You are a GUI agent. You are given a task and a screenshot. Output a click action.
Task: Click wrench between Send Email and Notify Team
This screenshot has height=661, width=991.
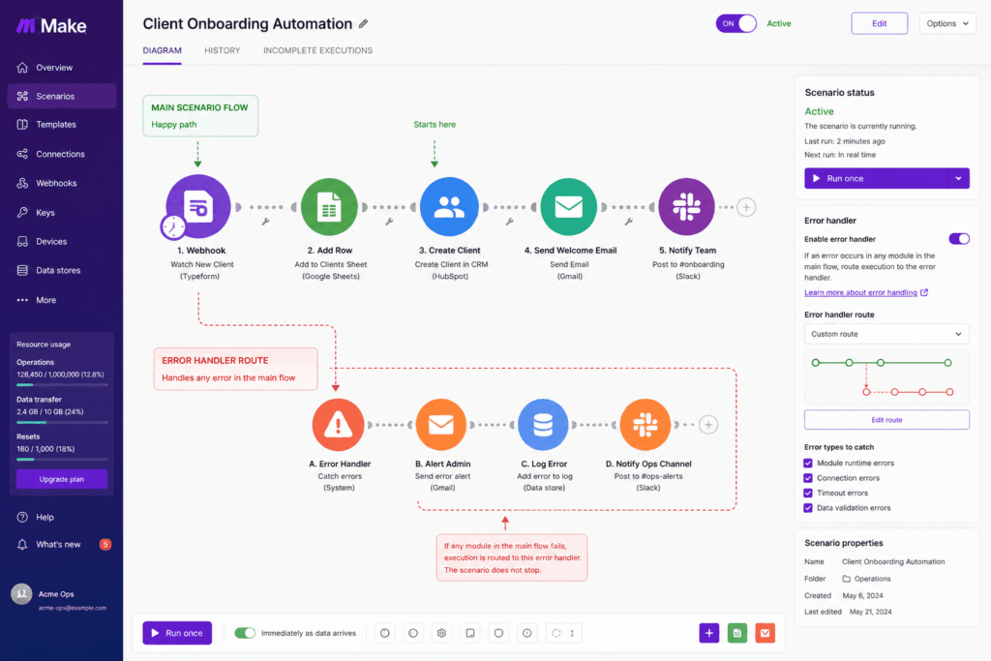click(628, 222)
